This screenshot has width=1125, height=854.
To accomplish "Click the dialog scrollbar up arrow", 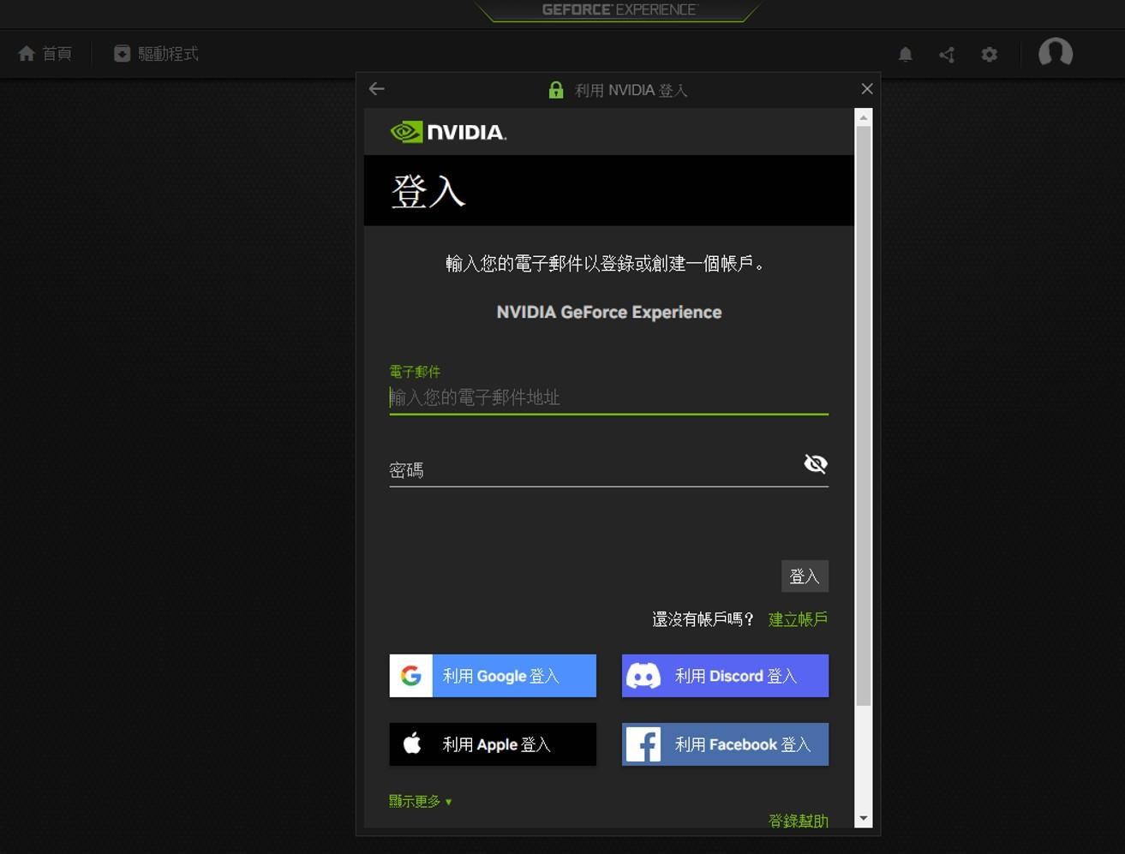I will [864, 116].
